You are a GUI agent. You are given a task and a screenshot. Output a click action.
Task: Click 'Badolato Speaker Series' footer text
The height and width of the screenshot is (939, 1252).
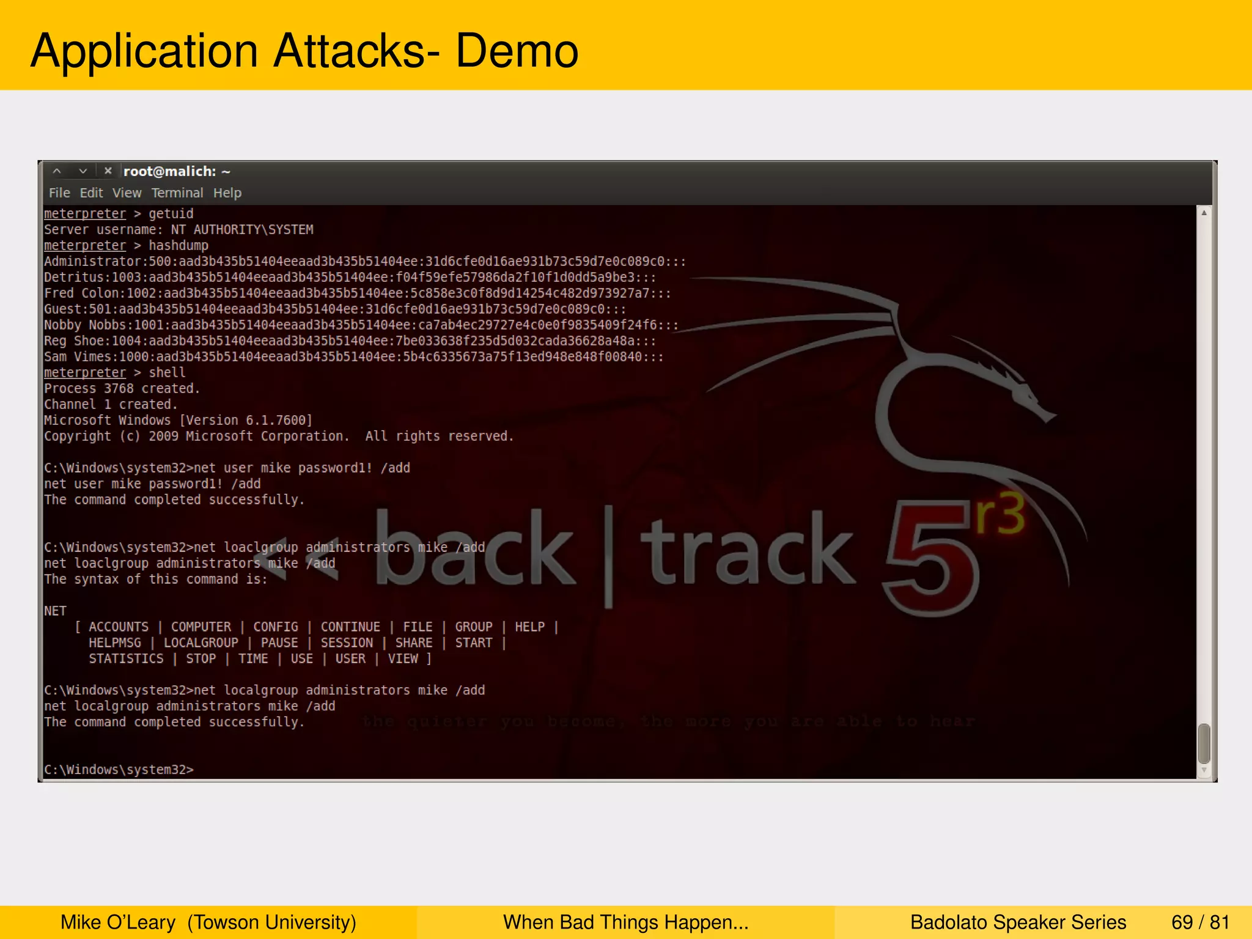(x=1018, y=922)
